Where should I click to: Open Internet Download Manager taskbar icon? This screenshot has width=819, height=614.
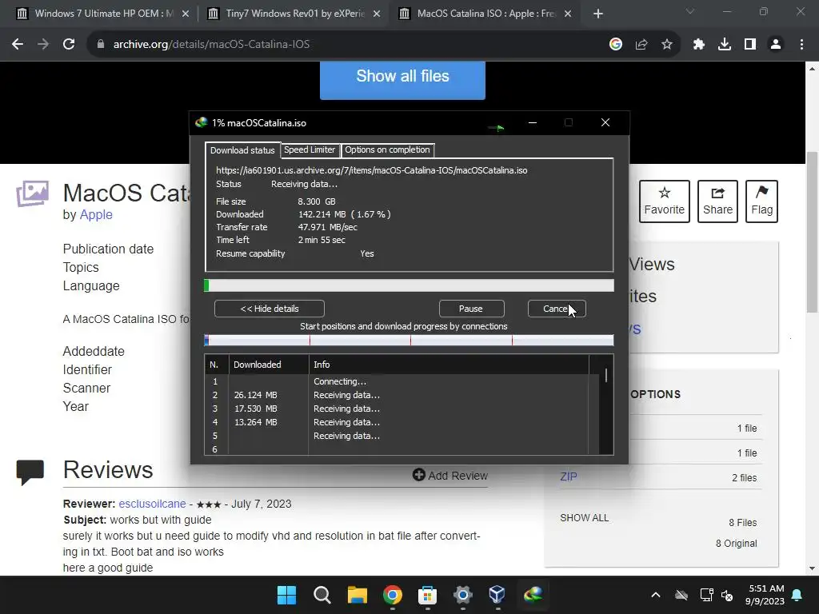pos(533,595)
